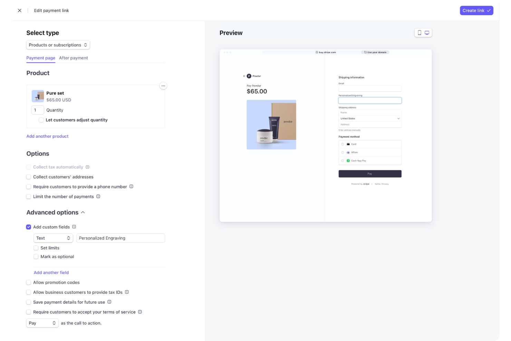The height and width of the screenshot is (341, 511).
Task: Enable Let customers adjust quantity
Action: coord(41,120)
